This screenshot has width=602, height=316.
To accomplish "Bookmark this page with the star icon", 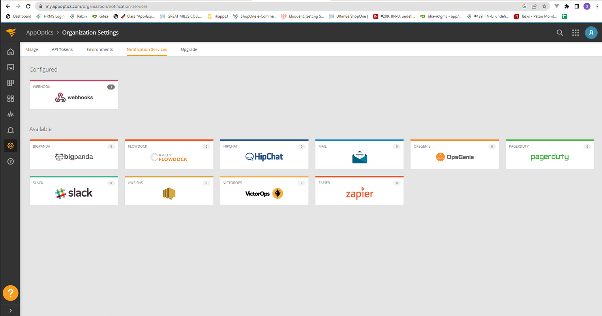I will coord(544,6).
